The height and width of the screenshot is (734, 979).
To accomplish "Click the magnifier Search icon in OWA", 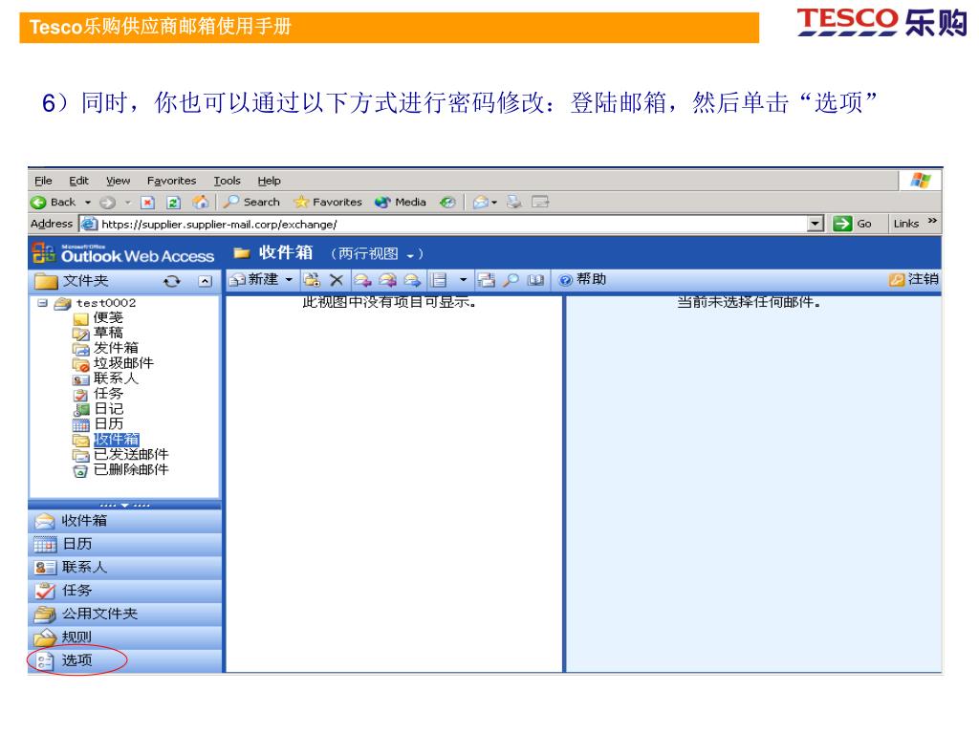I will click(x=511, y=280).
